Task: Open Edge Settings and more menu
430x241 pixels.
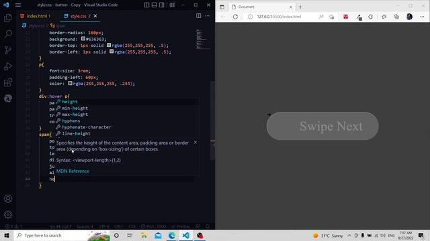Action: click(x=422, y=17)
